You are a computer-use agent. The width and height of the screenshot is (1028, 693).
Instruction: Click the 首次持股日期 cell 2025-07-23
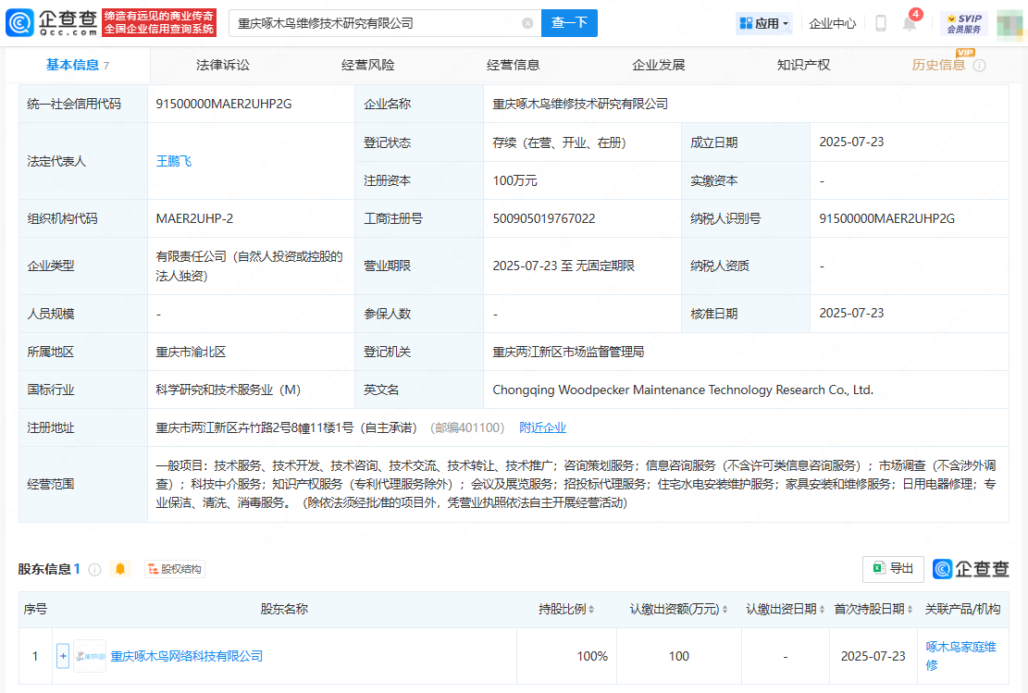point(873,656)
